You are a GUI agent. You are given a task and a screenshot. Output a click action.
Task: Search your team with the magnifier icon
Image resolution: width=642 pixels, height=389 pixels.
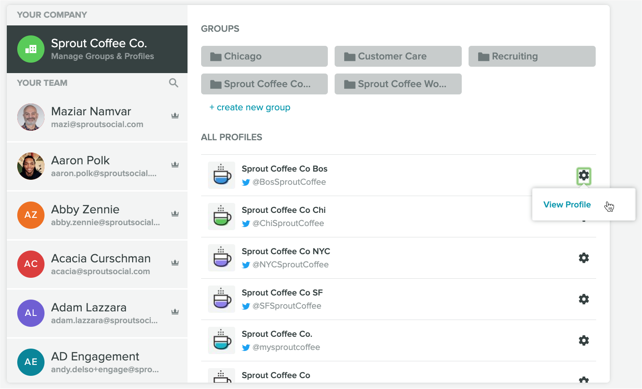pyautogui.click(x=173, y=83)
